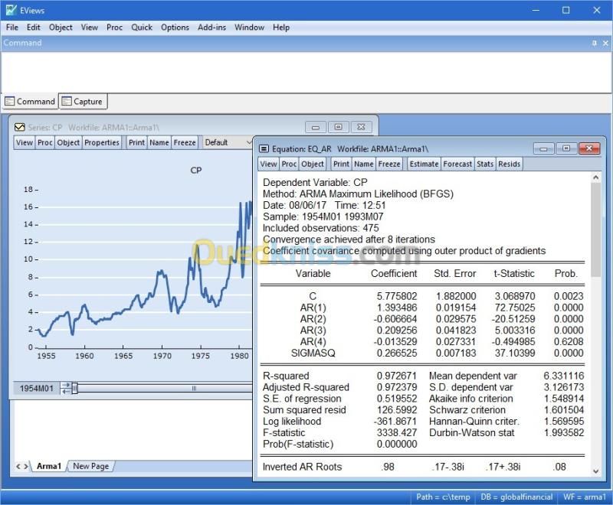Open the New Page tab
The width and height of the screenshot is (613, 505).
91,466
